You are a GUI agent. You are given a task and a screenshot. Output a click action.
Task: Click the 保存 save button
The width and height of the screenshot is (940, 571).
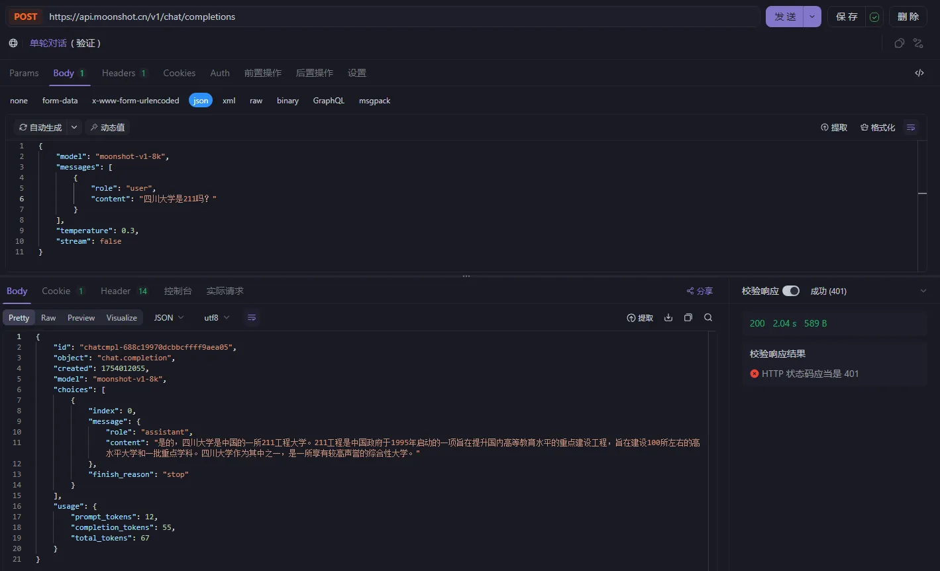click(847, 17)
